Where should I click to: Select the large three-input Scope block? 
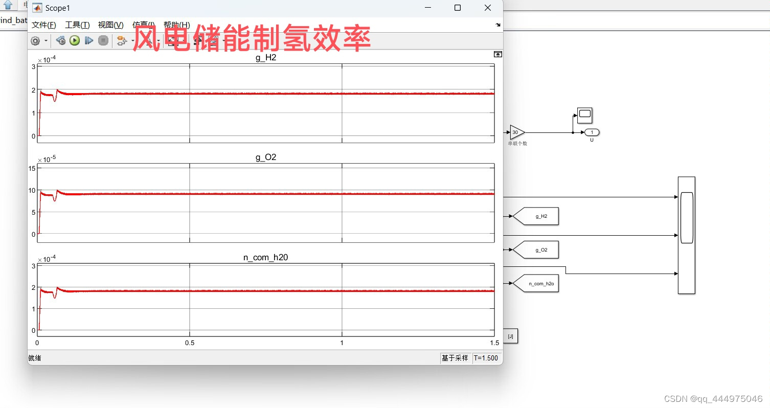point(686,235)
